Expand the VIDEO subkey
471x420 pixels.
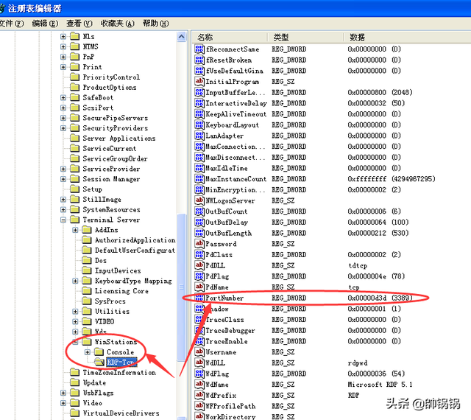click(x=75, y=321)
